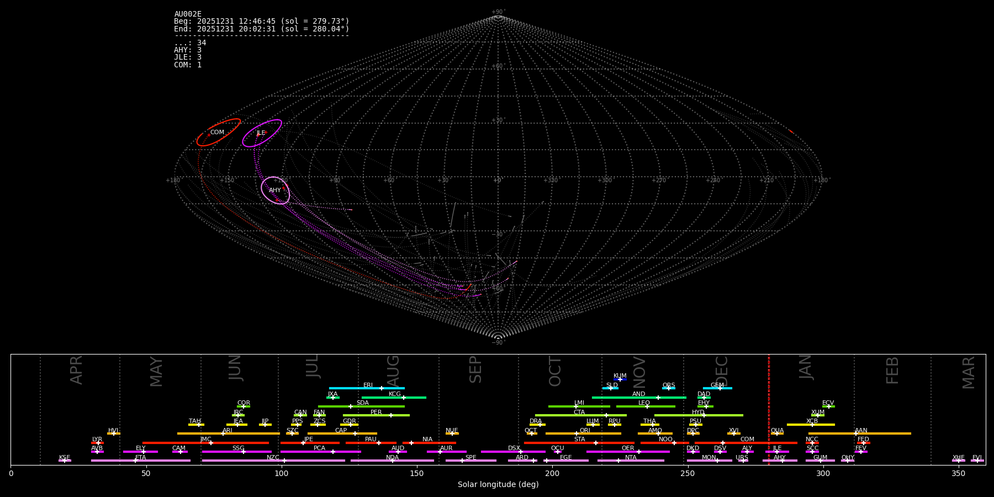
Task: Click the 200 tick on the longitude axis
Action: (552, 473)
